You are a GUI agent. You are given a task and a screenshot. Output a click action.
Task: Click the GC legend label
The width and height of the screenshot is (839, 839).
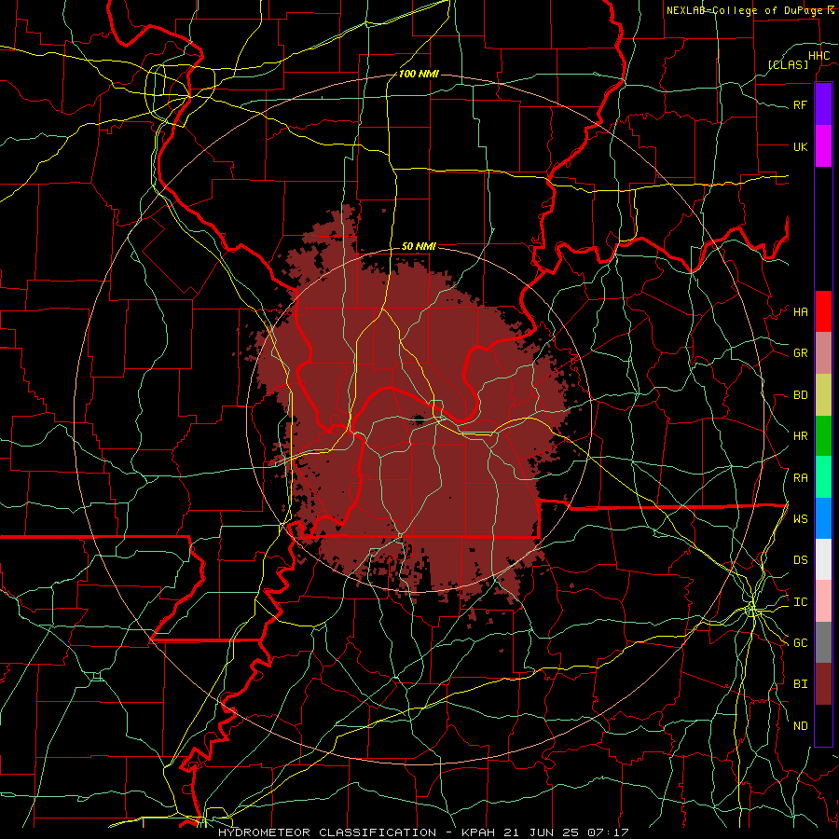(x=800, y=643)
